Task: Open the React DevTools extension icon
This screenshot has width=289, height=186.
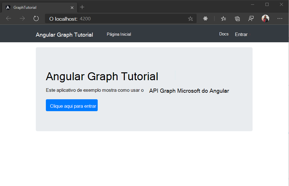Action: point(205,18)
